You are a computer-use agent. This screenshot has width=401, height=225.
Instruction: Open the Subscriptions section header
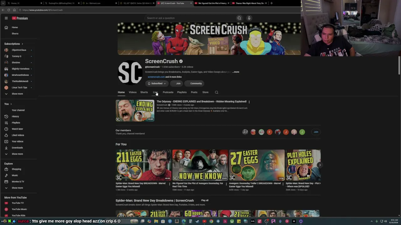pos(13,44)
